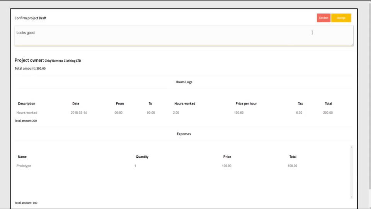Click the To column header
The image size is (371, 209).
[150, 104]
